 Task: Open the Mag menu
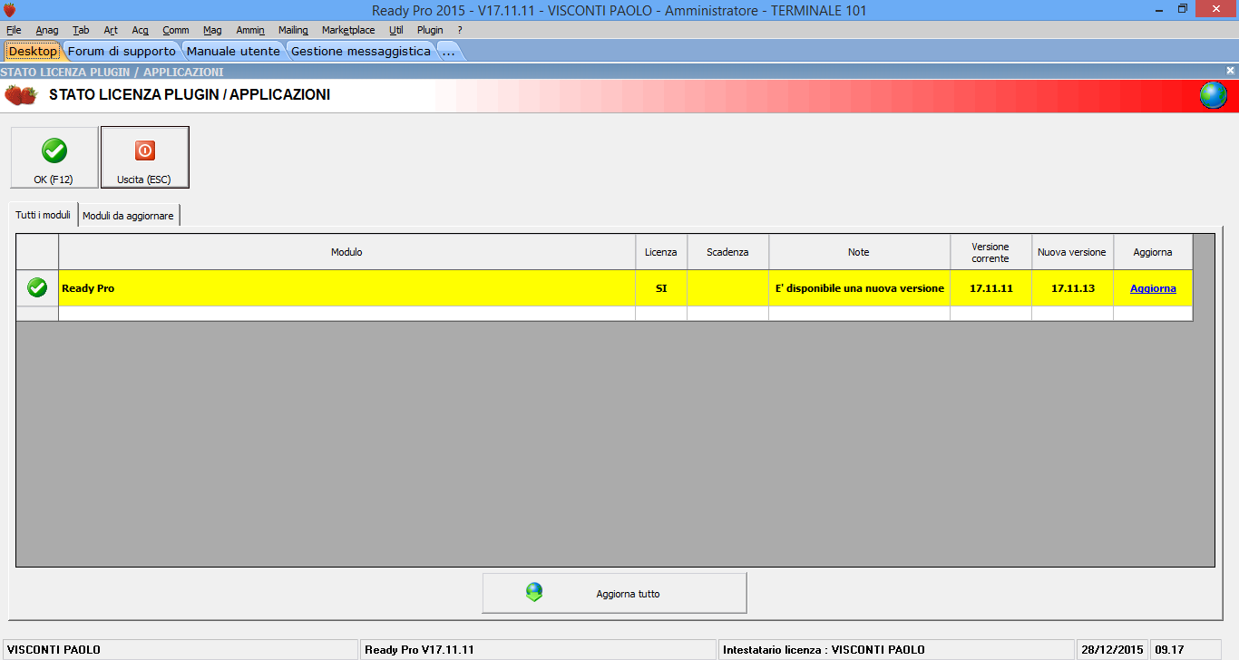212,30
